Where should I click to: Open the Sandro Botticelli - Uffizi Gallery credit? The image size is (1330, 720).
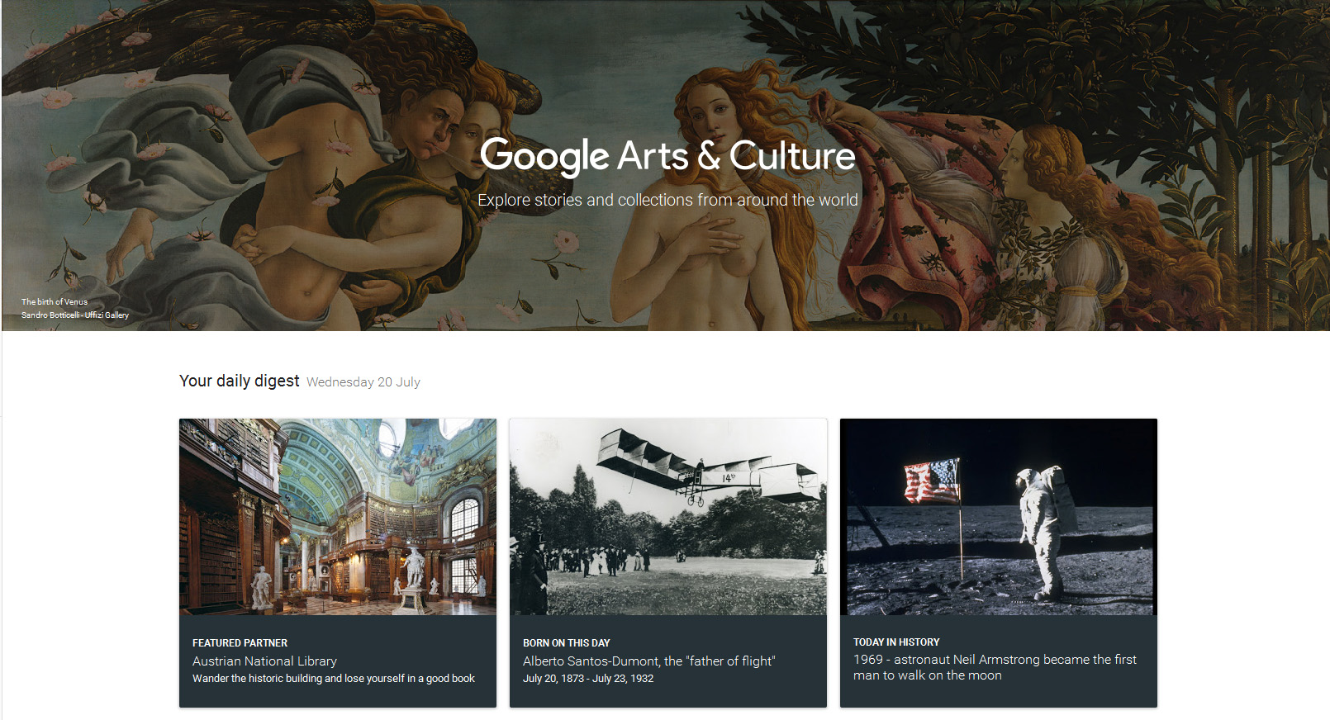point(75,315)
